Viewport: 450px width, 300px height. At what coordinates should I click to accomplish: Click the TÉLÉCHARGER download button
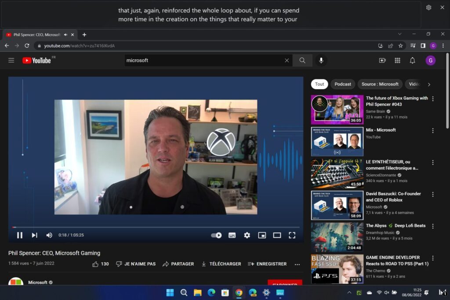pyautogui.click(x=221, y=264)
